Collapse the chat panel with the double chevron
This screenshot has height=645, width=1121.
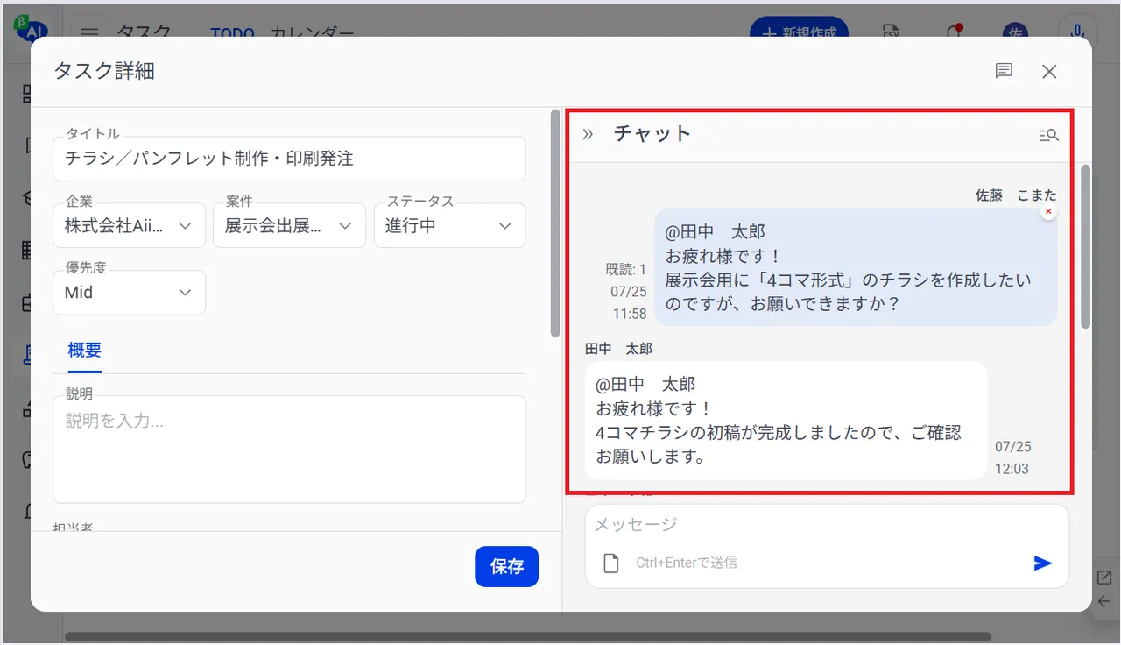[588, 134]
